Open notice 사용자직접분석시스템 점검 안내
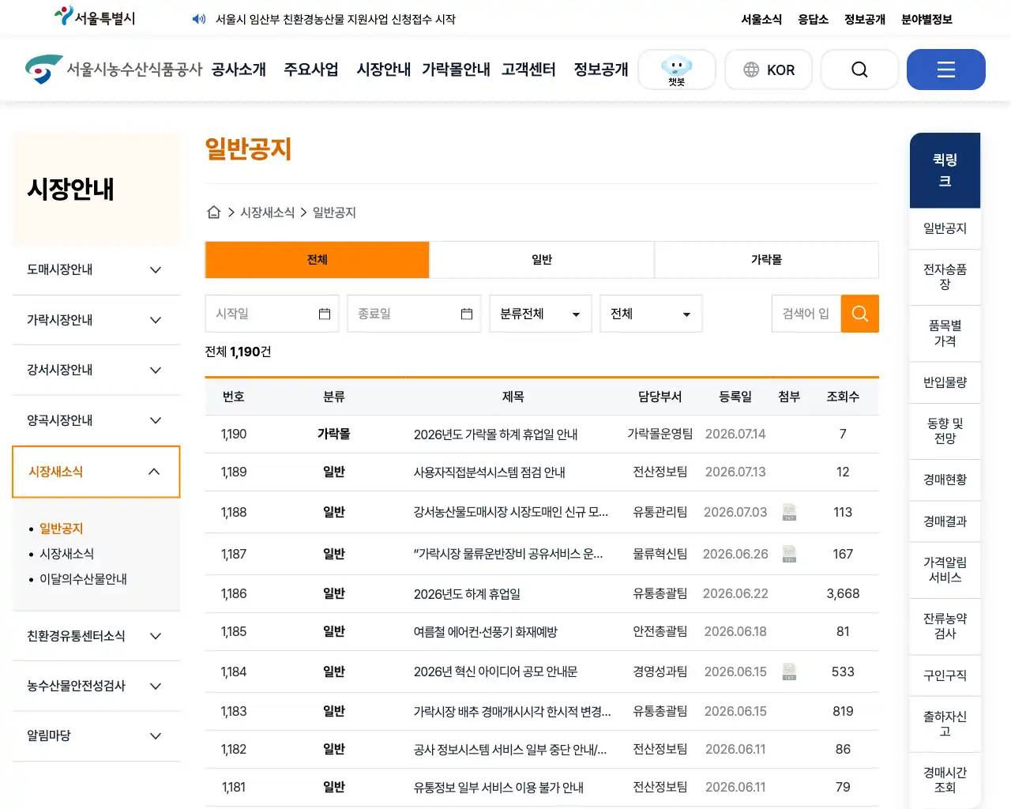The image size is (1011, 809). [490, 472]
